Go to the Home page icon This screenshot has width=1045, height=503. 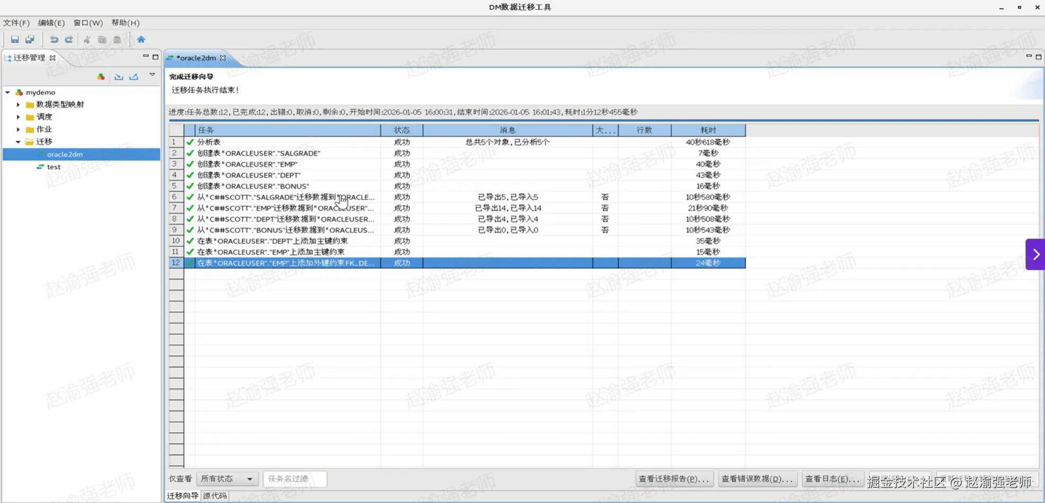(x=141, y=40)
